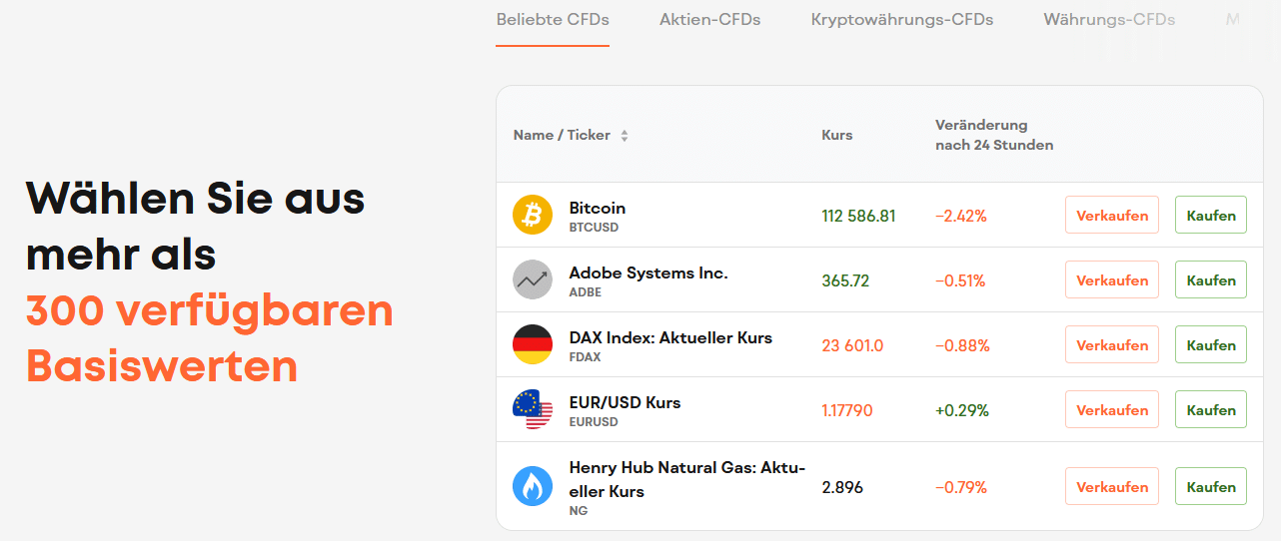Click Verkaufen for Bitcoin

pos(1112,215)
